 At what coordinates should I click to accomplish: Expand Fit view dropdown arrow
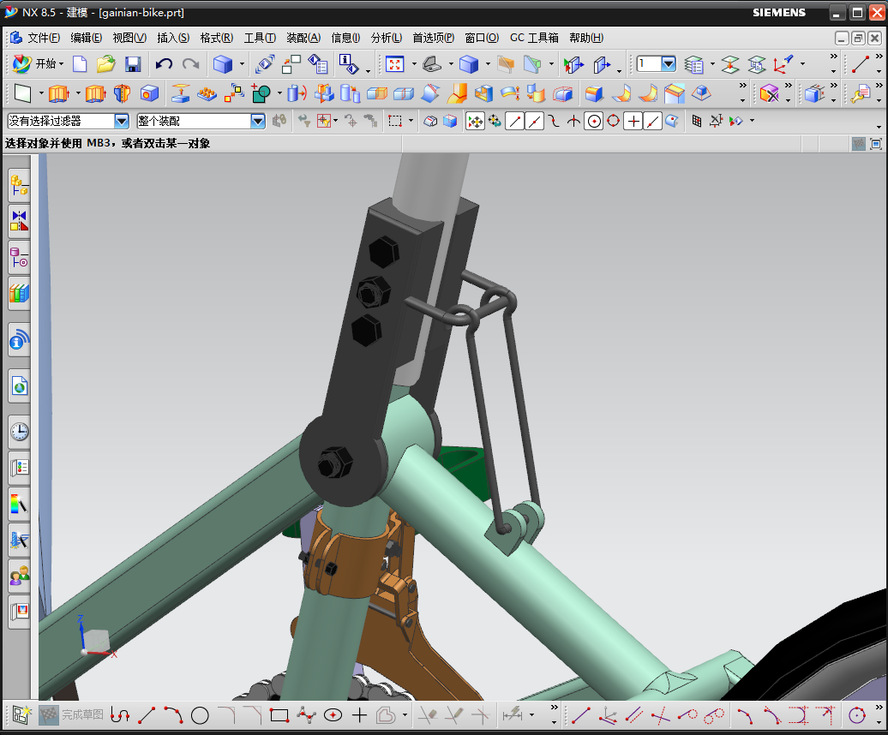click(414, 64)
